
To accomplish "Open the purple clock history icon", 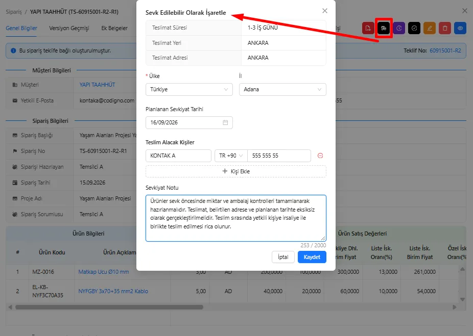I will (x=399, y=29).
